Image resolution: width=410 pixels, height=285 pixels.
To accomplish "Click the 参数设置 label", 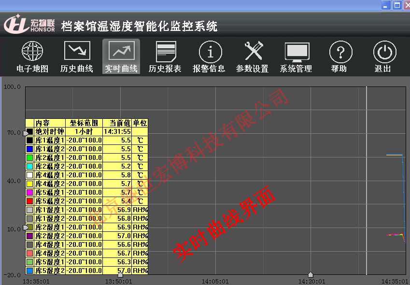I will 253,69.
